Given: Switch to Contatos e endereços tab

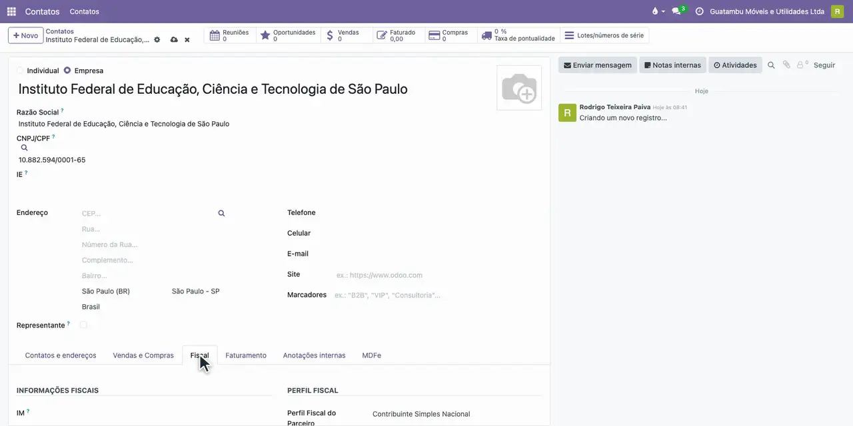Looking at the screenshot, I should [x=61, y=355].
